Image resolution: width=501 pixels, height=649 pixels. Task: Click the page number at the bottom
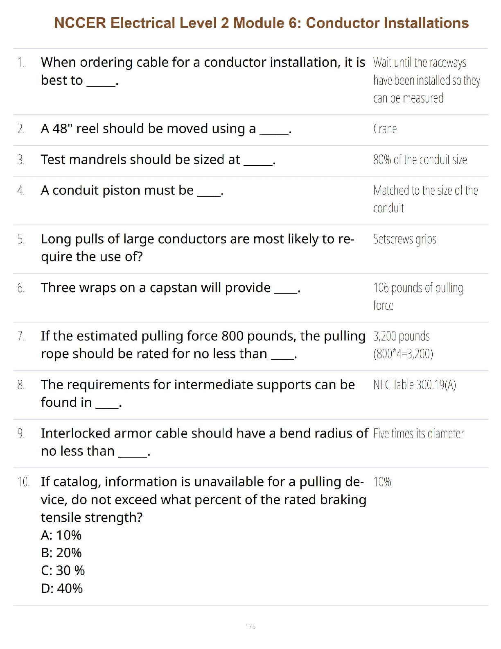250,626
